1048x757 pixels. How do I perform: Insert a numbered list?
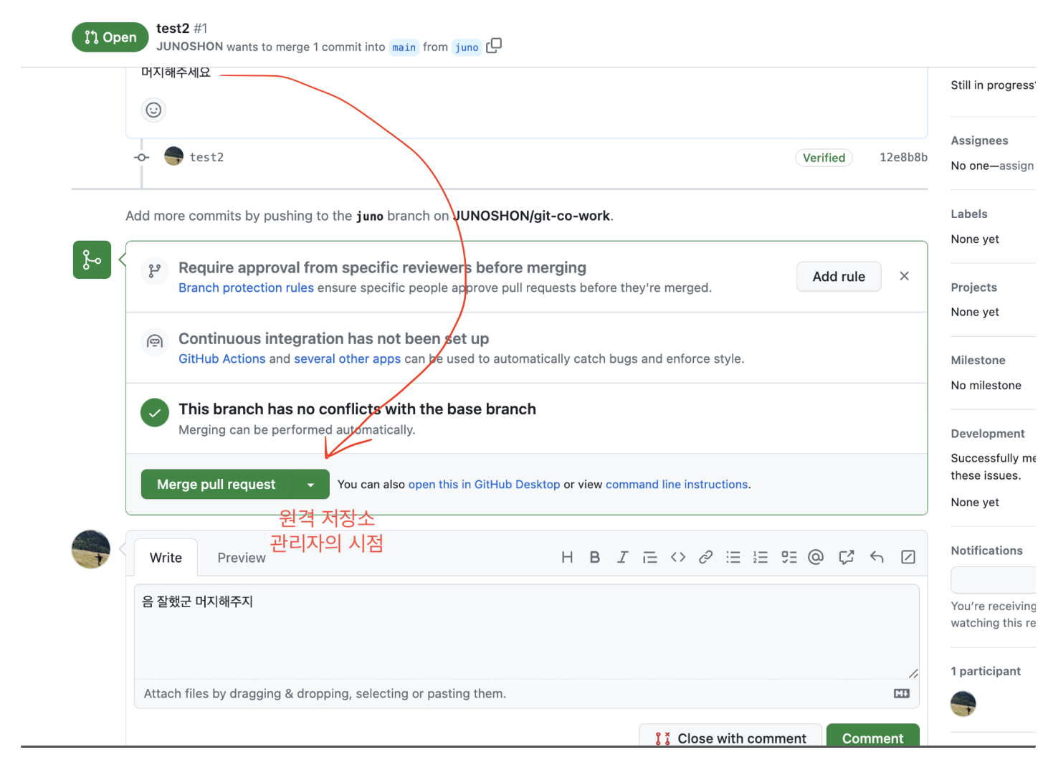761,557
